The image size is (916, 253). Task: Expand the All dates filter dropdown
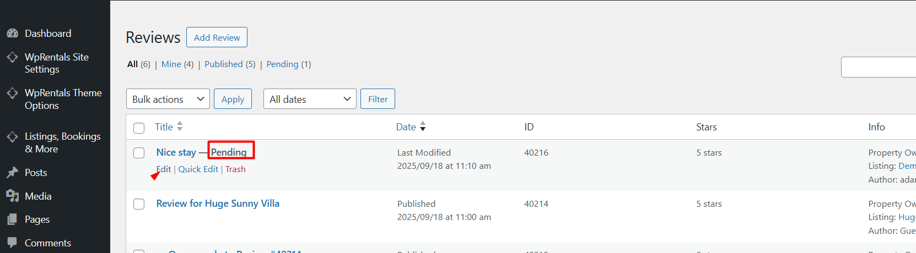pos(310,100)
